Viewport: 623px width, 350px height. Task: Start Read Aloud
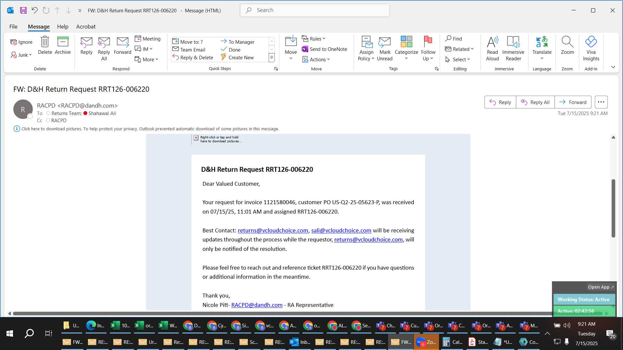point(492,49)
